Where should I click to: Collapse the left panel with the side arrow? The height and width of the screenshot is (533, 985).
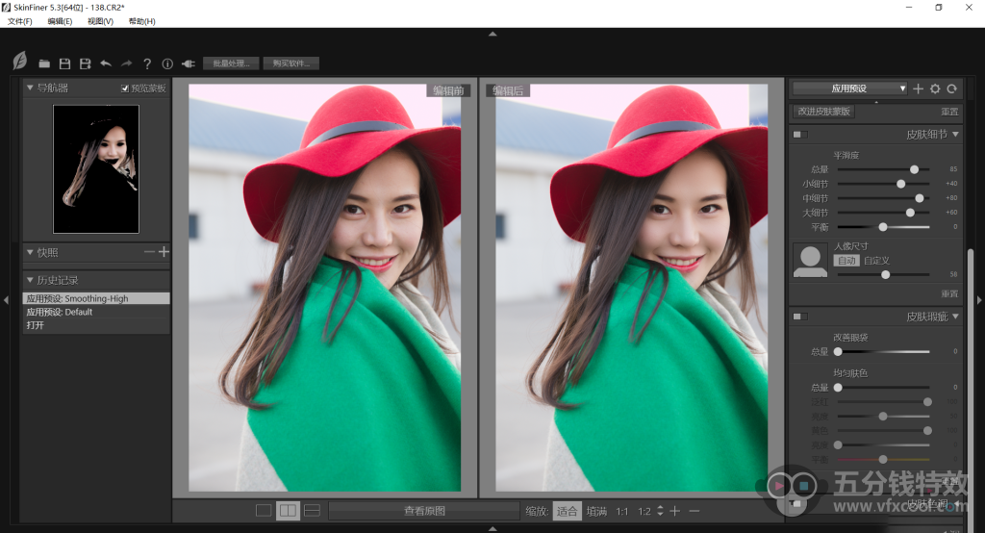click(6, 300)
